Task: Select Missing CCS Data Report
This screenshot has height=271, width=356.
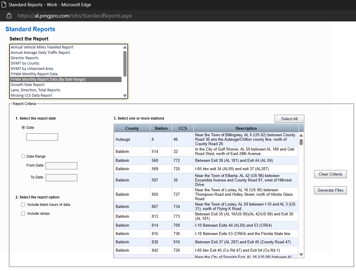Action: click(66, 95)
